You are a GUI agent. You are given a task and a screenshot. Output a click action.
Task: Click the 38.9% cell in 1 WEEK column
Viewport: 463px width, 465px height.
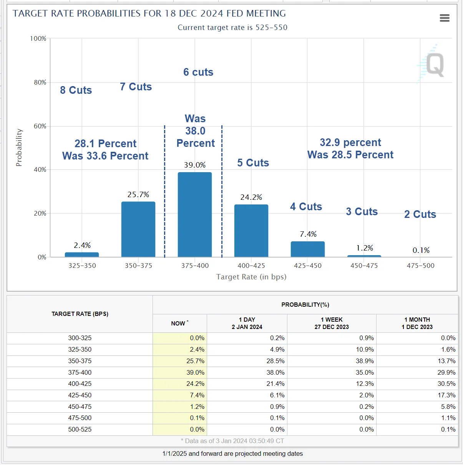pos(332,361)
